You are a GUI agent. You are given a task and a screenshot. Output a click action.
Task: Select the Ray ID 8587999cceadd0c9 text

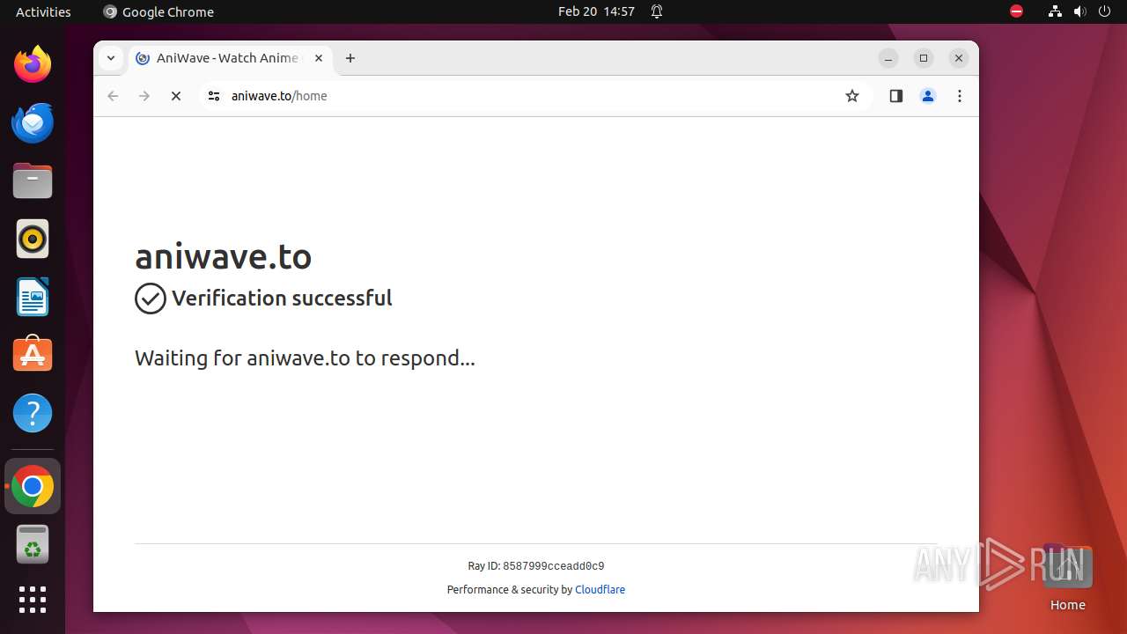pyautogui.click(x=536, y=566)
